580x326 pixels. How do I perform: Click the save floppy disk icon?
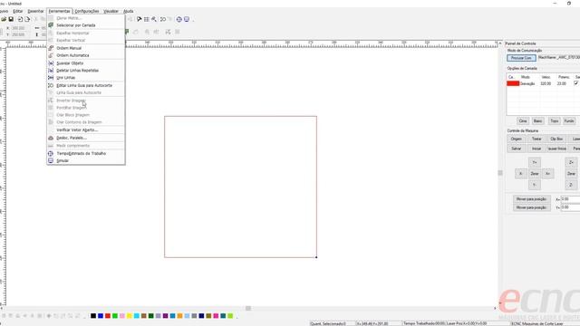pyautogui.click(x=11, y=19)
